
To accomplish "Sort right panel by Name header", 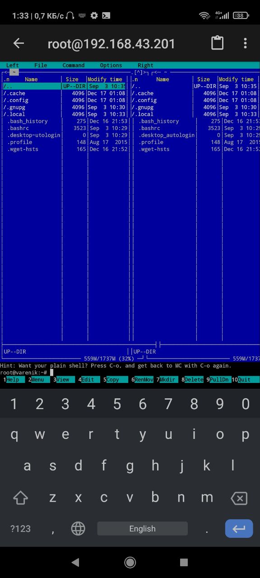I will click(x=162, y=79).
